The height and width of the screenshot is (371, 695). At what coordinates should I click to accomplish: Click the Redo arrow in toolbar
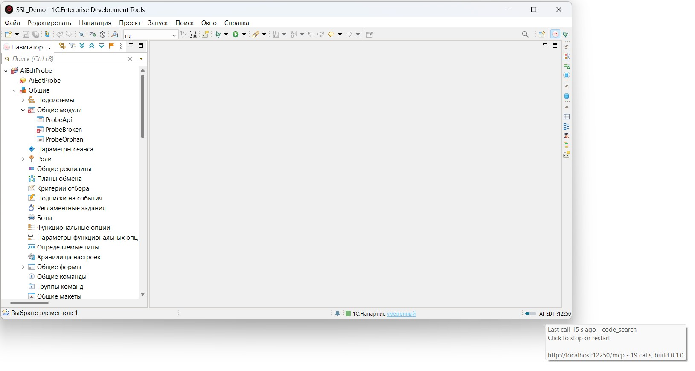pyautogui.click(x=69, y=35)
